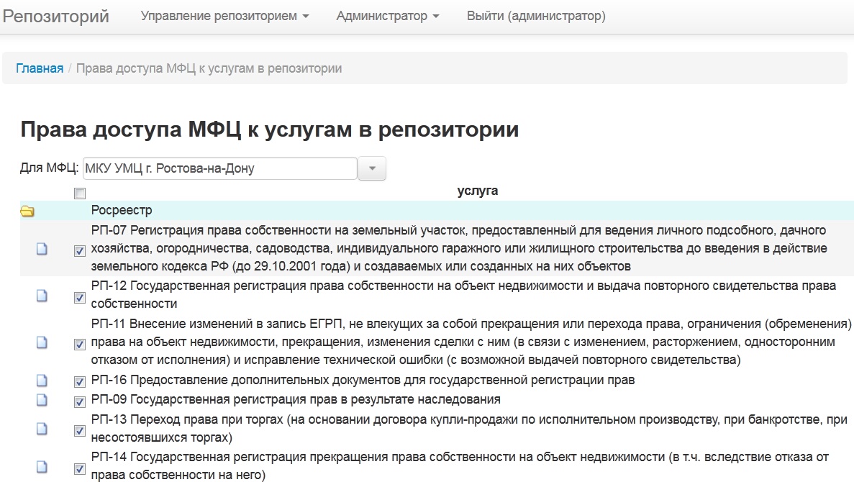The height and width of the screenshot is (482, 854).
Task: Click the document icon beside РП-07 service
Action: [x=42, y=249]
